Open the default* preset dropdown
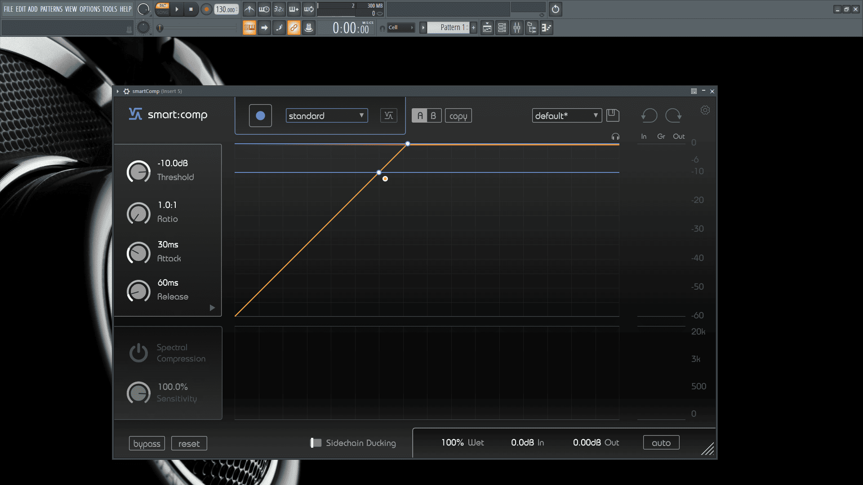The height and width of the screenshot is (485, 863). click(x=567, y=116)
